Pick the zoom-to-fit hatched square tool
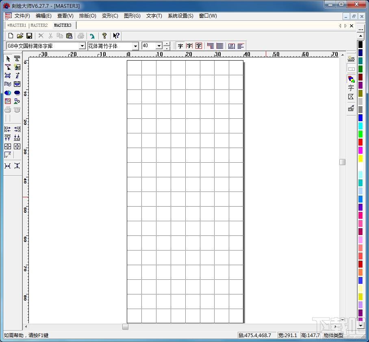The height and width of the screenshot is (342, 369). click(x=8, y=76)
